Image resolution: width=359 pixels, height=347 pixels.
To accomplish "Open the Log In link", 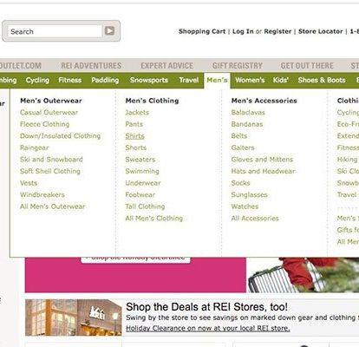I will coord(243,31).
